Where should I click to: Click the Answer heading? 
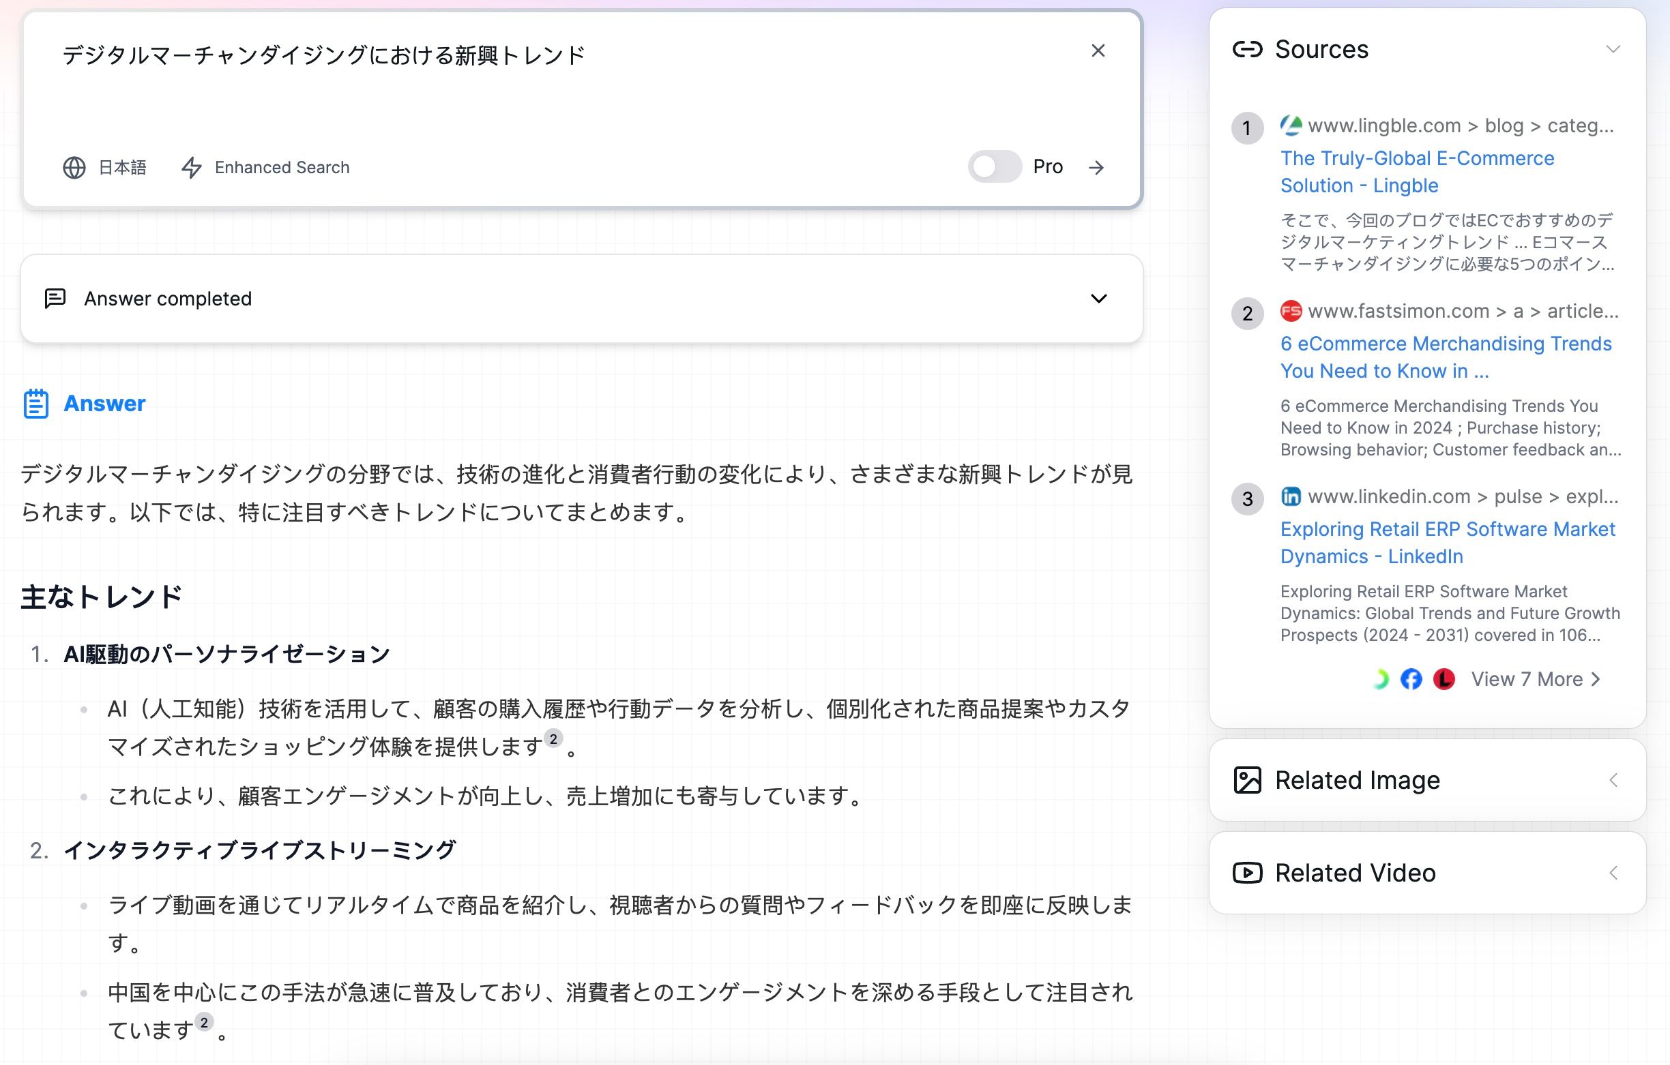(x=105, y=404)
